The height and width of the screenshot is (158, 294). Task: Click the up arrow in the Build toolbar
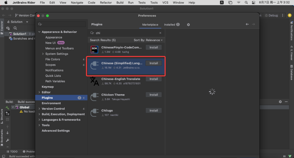[7, 127]
